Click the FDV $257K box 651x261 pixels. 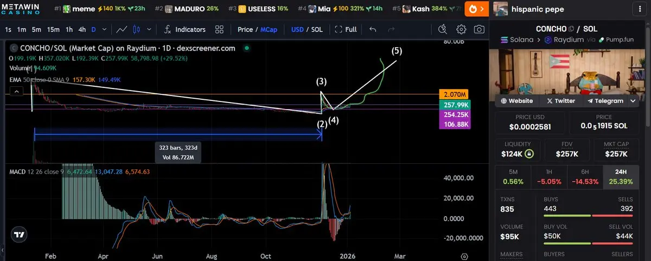pos(567,150)
